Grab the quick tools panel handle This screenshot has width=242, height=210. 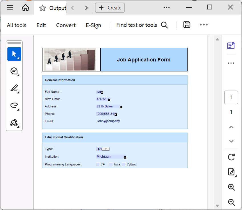[14, 43]
